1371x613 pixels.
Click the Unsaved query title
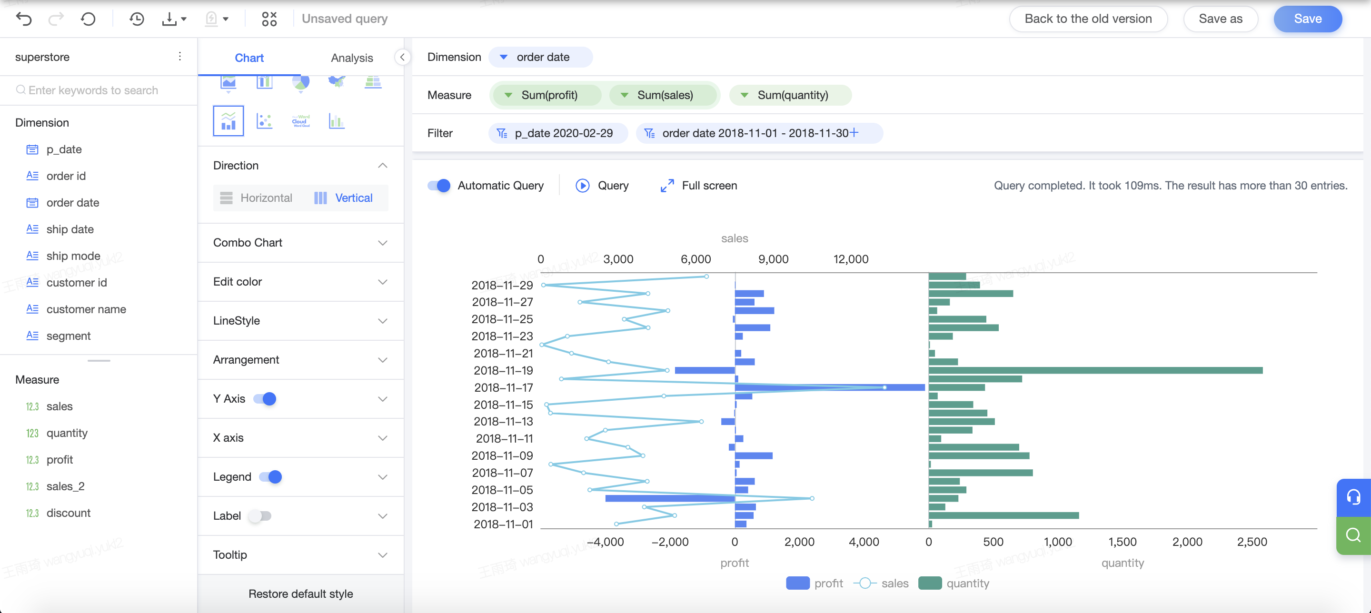pyautogui.click(x=344, y=19)
